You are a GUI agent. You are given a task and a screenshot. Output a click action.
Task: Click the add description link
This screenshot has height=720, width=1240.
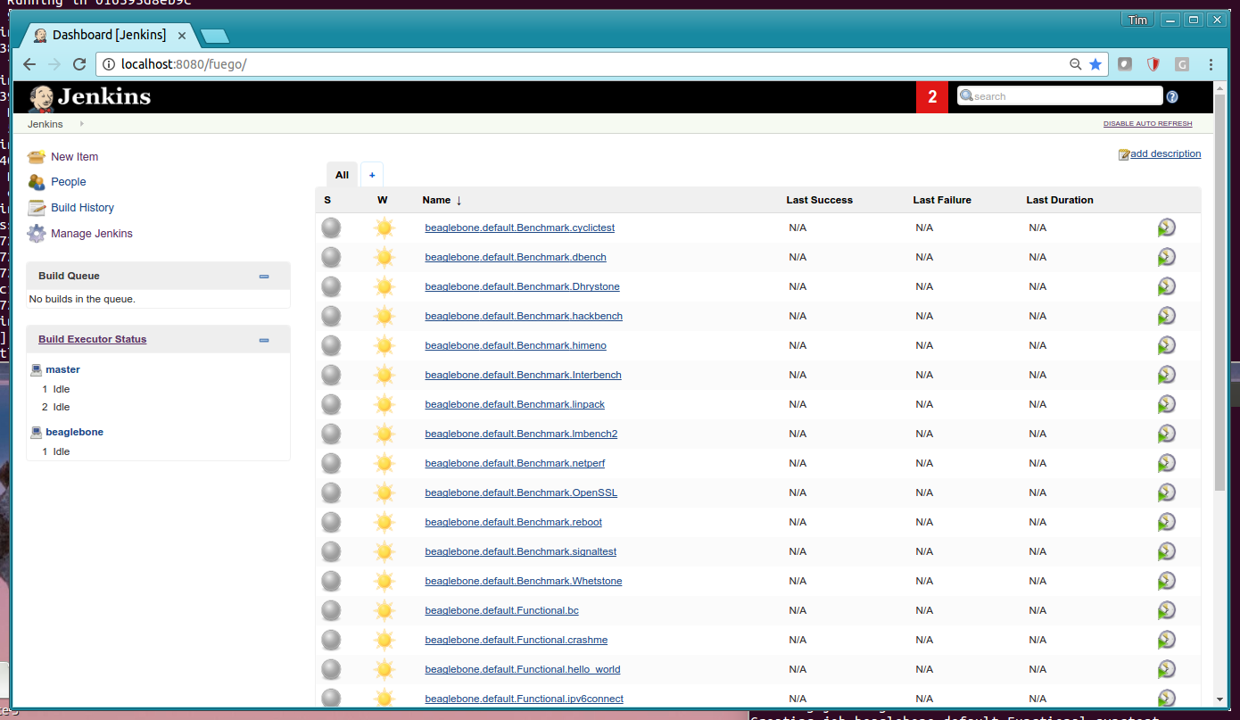(x=1165, y=153)
